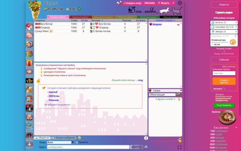Refresh the Друзья онлайн list

point(179,99)
